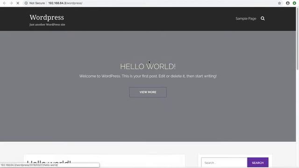This screenshot has height=168, width=299.
Task: Click the 'Not Secure' label in address bar
Action: (x=37, y=3)
